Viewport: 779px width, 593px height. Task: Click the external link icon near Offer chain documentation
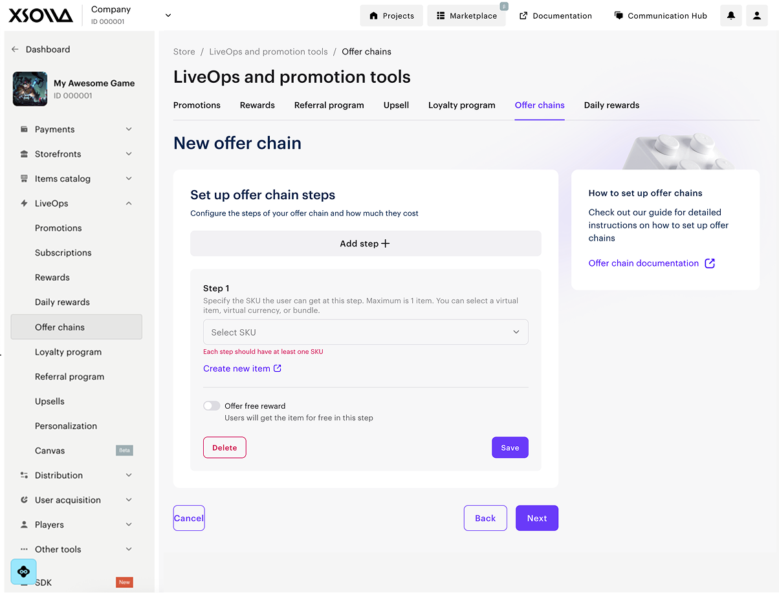click(x=710, y=263)
